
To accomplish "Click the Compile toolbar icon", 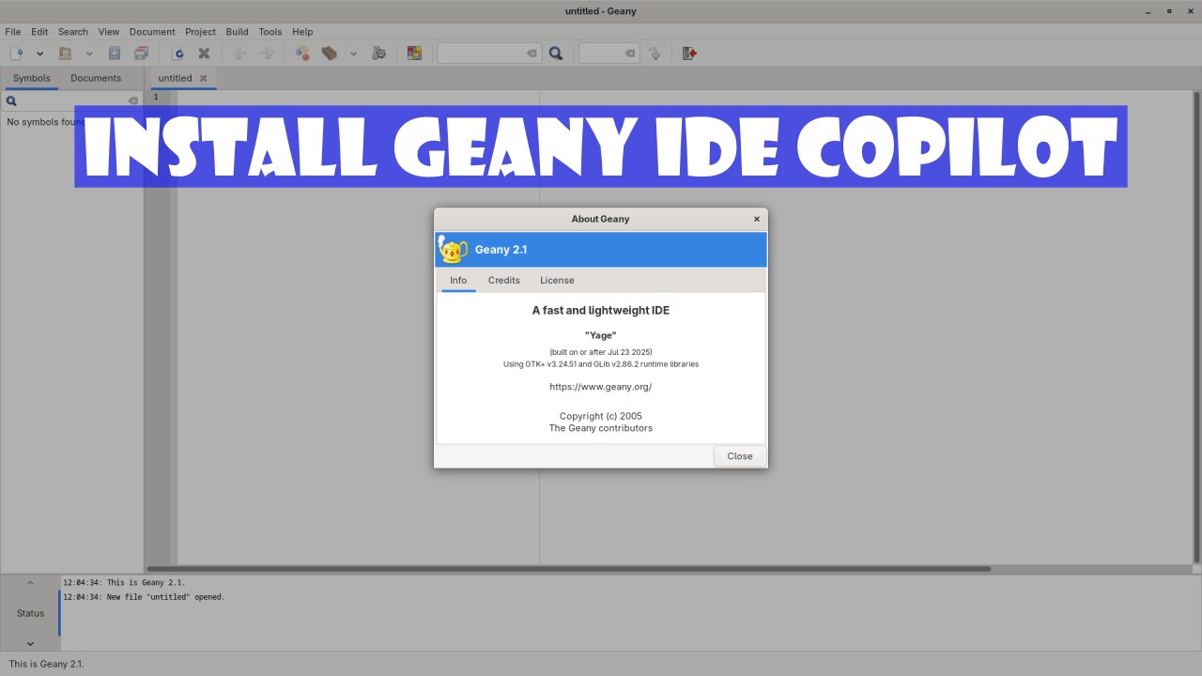I will 302,54.
